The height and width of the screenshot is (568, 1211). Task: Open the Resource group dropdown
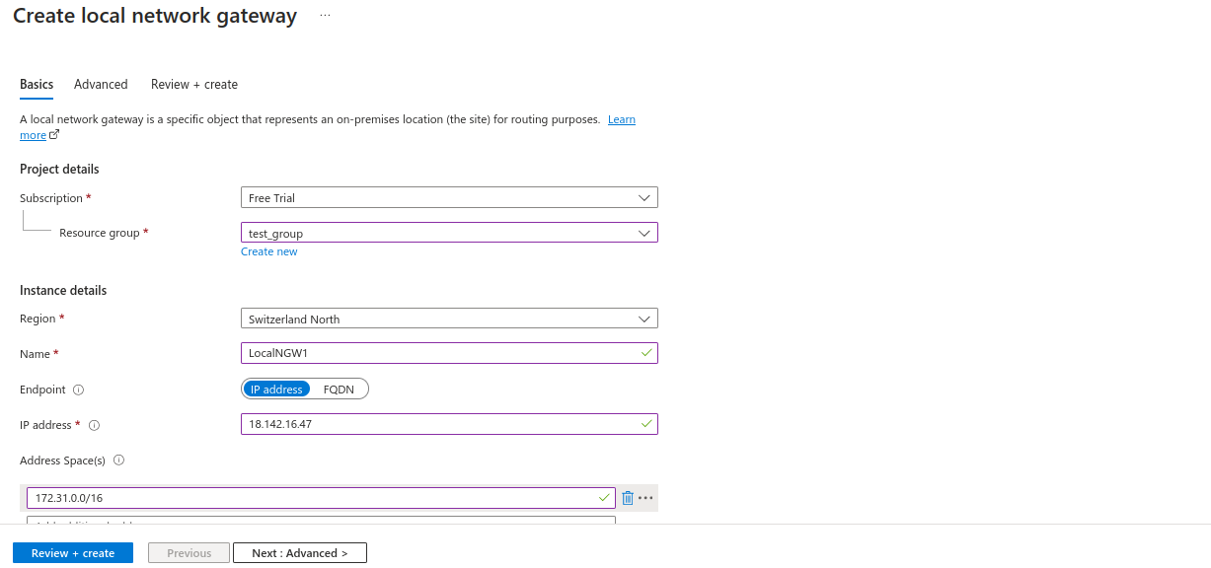click(449, 234)
